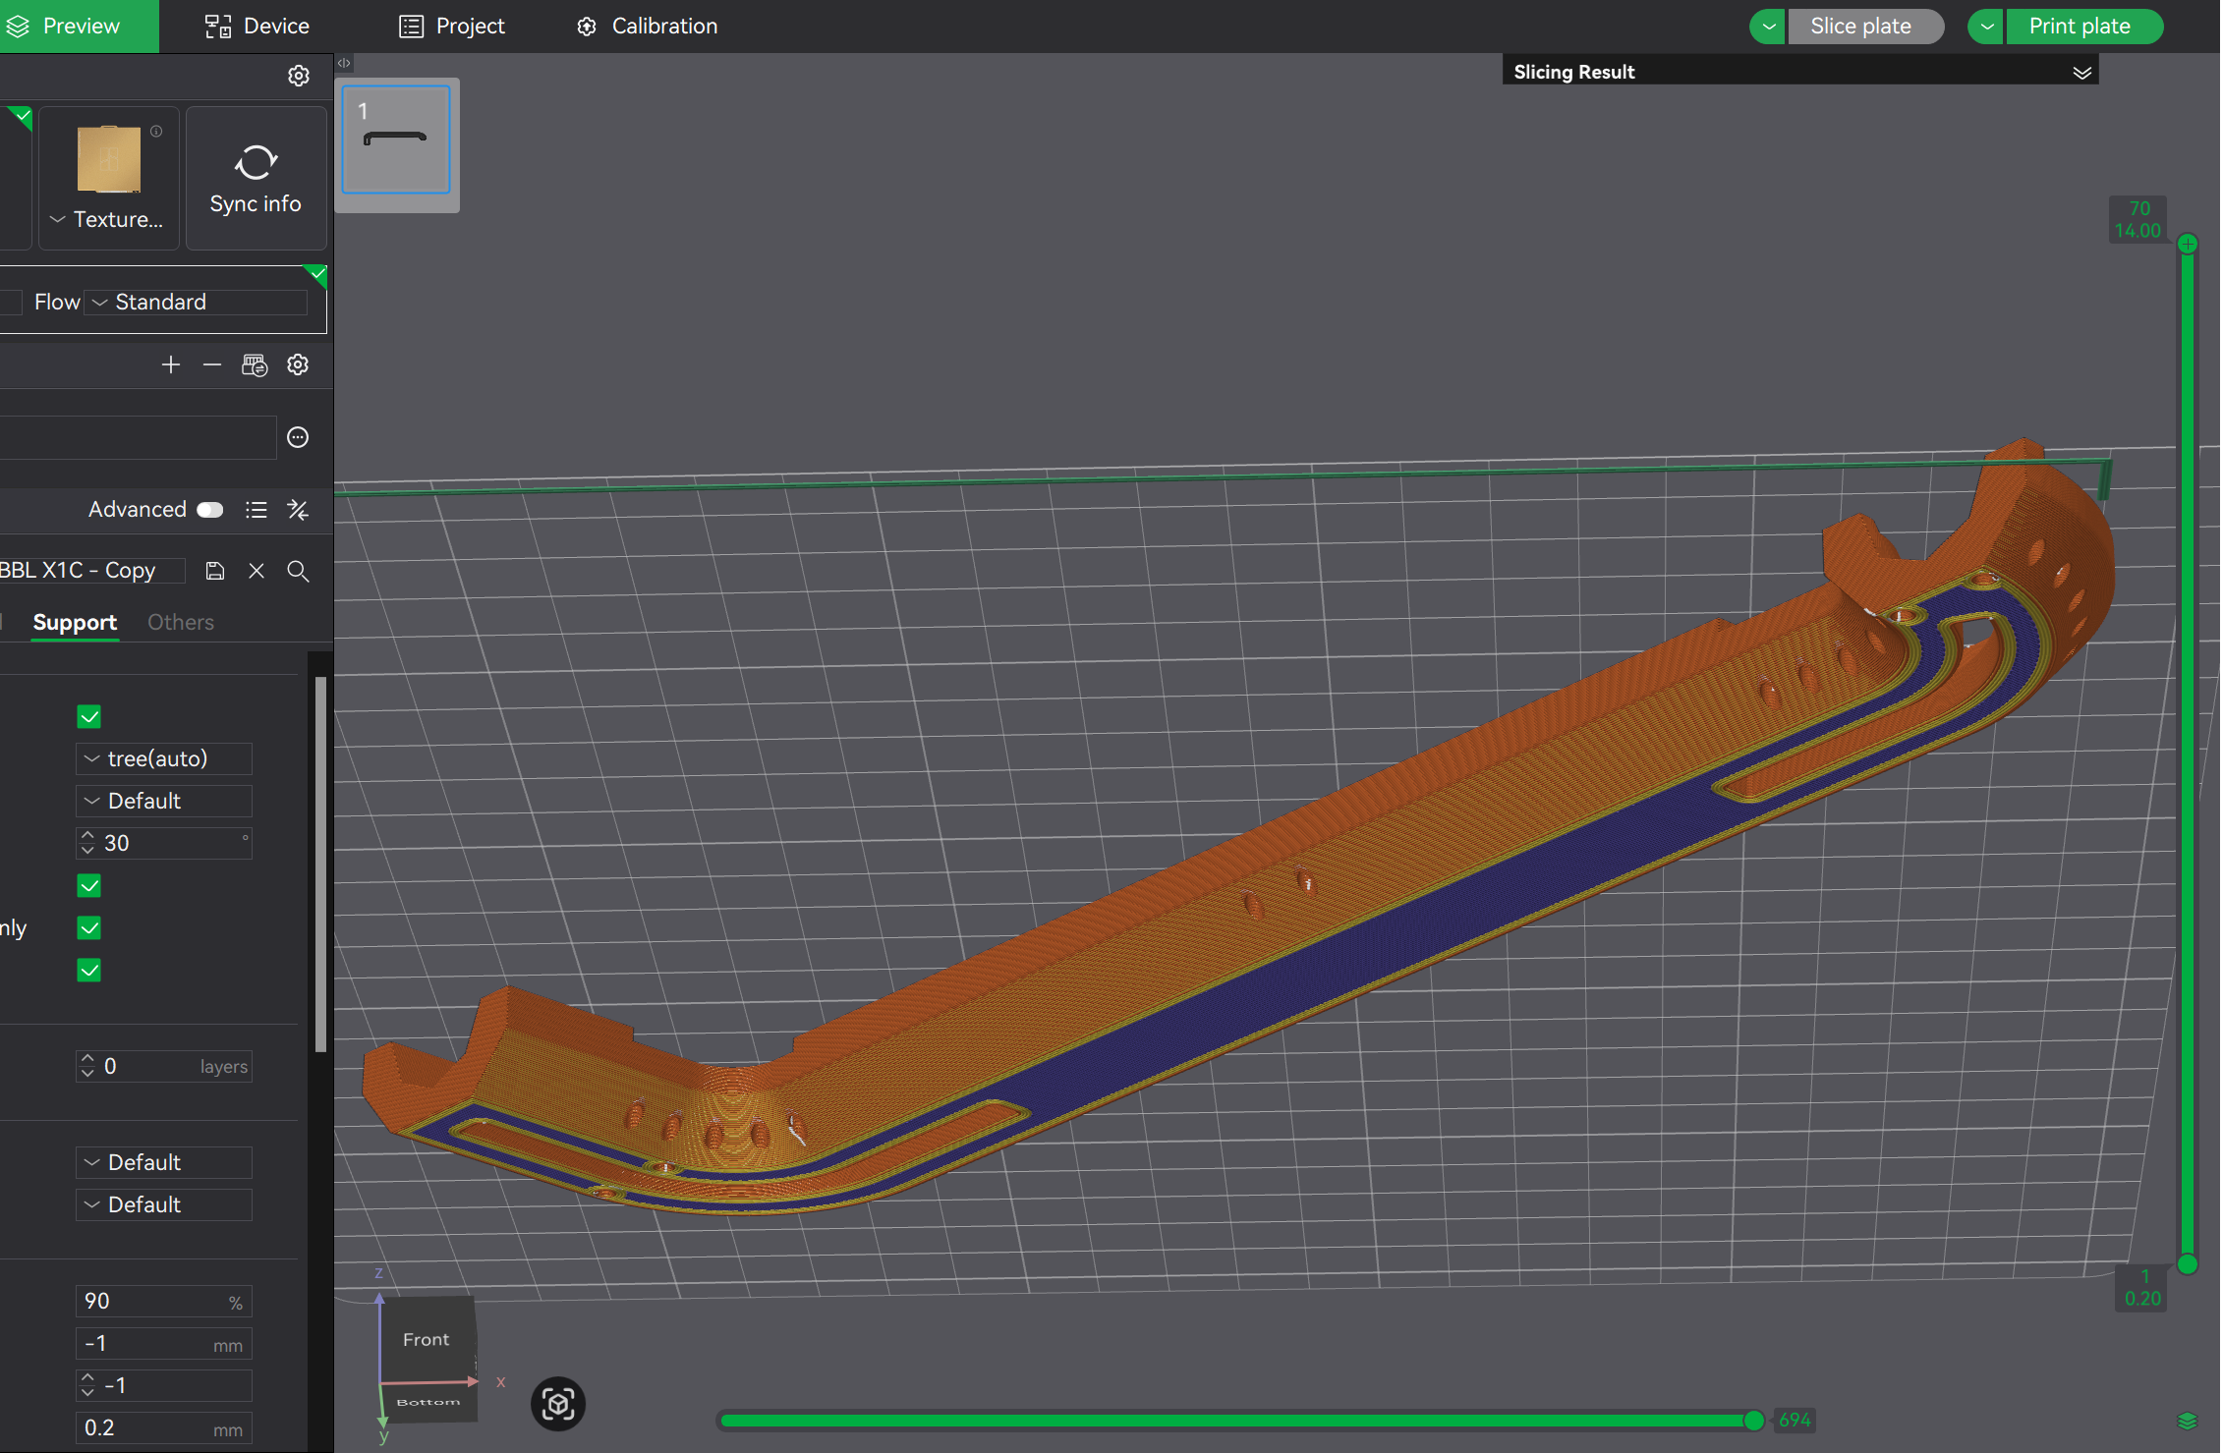Screen dimensions: 2223x1453
Task: Toggle the Advanced mode switch
Action: coord(210,510)
